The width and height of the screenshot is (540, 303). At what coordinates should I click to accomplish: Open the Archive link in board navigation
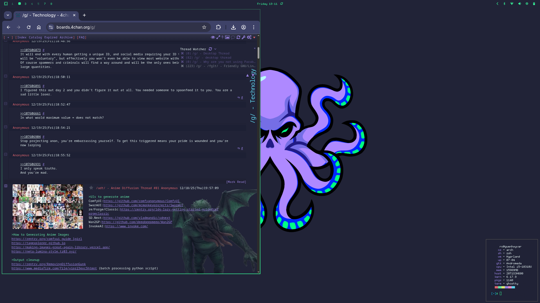(x=66, y=37)
